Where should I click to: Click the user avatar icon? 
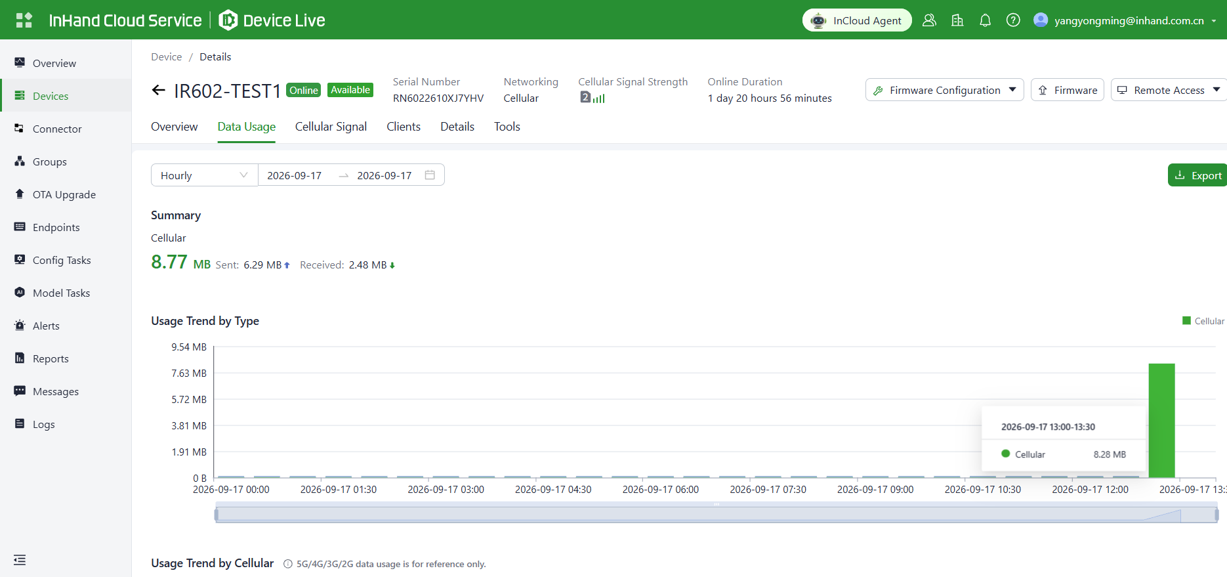point(1041,20)
